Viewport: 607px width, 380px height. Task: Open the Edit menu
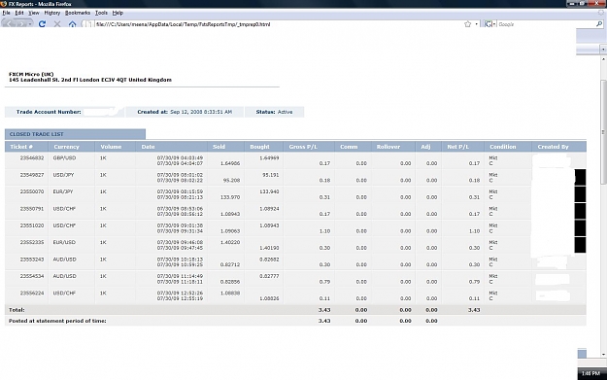pyautogui.click(x=19, y=13)
